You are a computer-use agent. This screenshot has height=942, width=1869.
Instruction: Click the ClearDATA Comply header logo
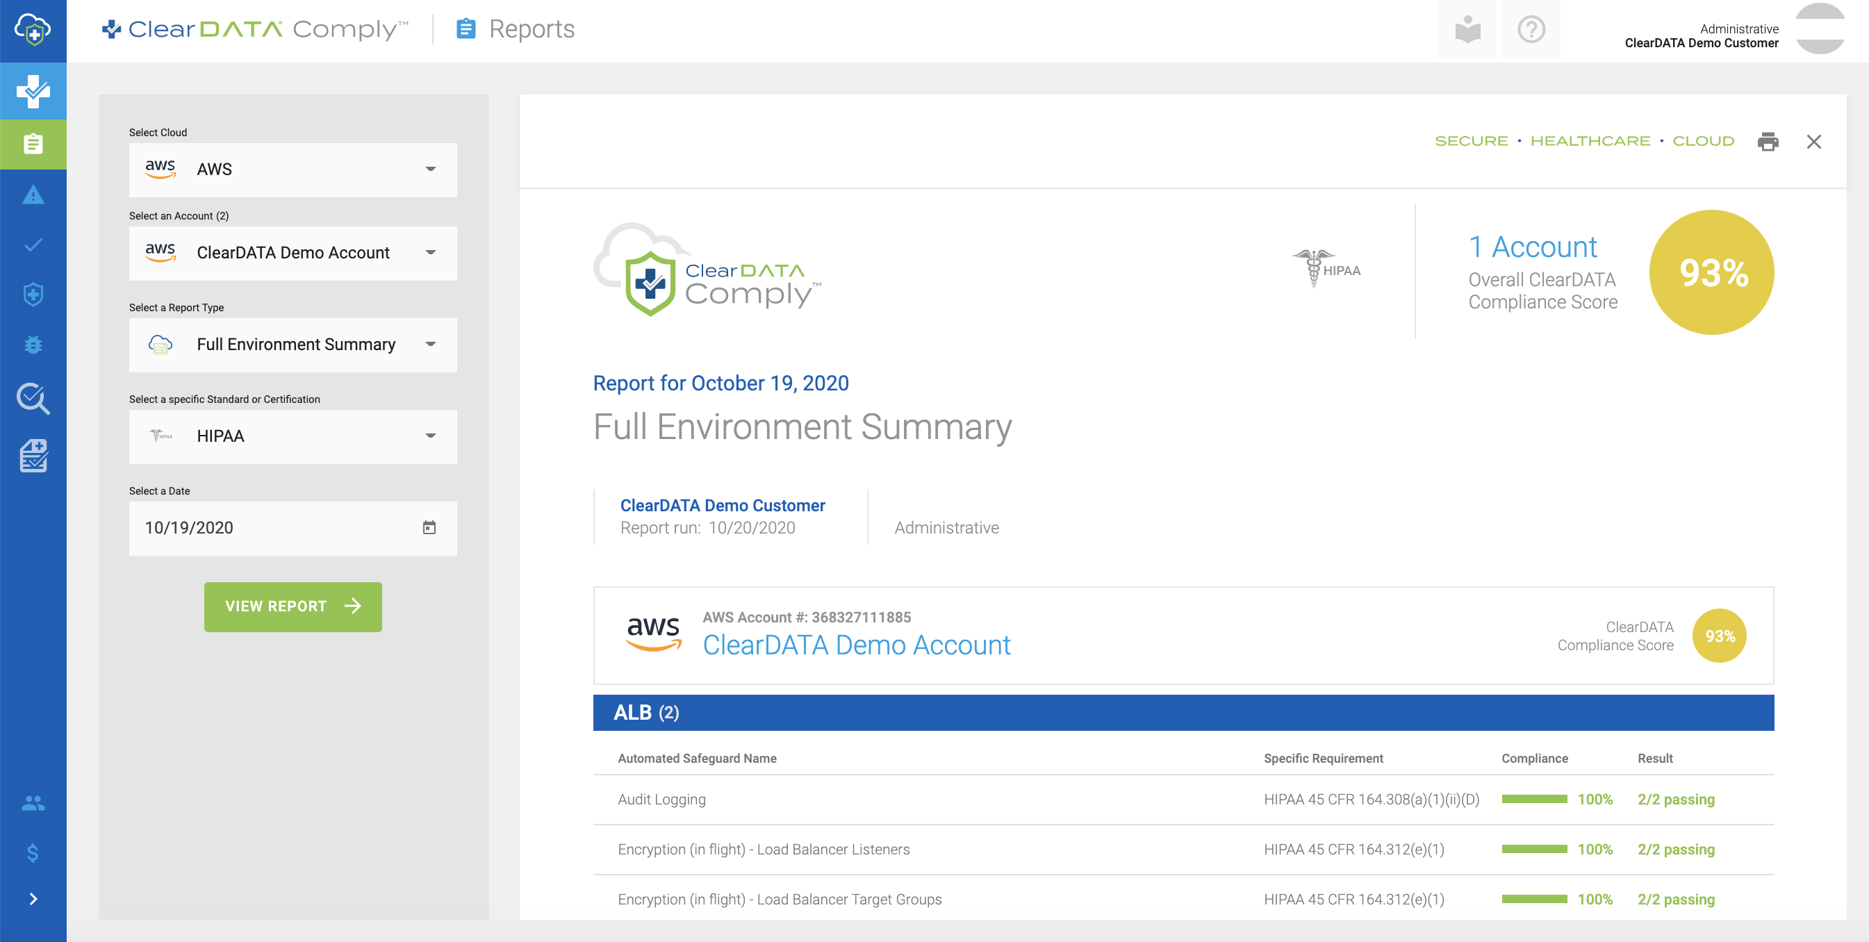(256, 29)
